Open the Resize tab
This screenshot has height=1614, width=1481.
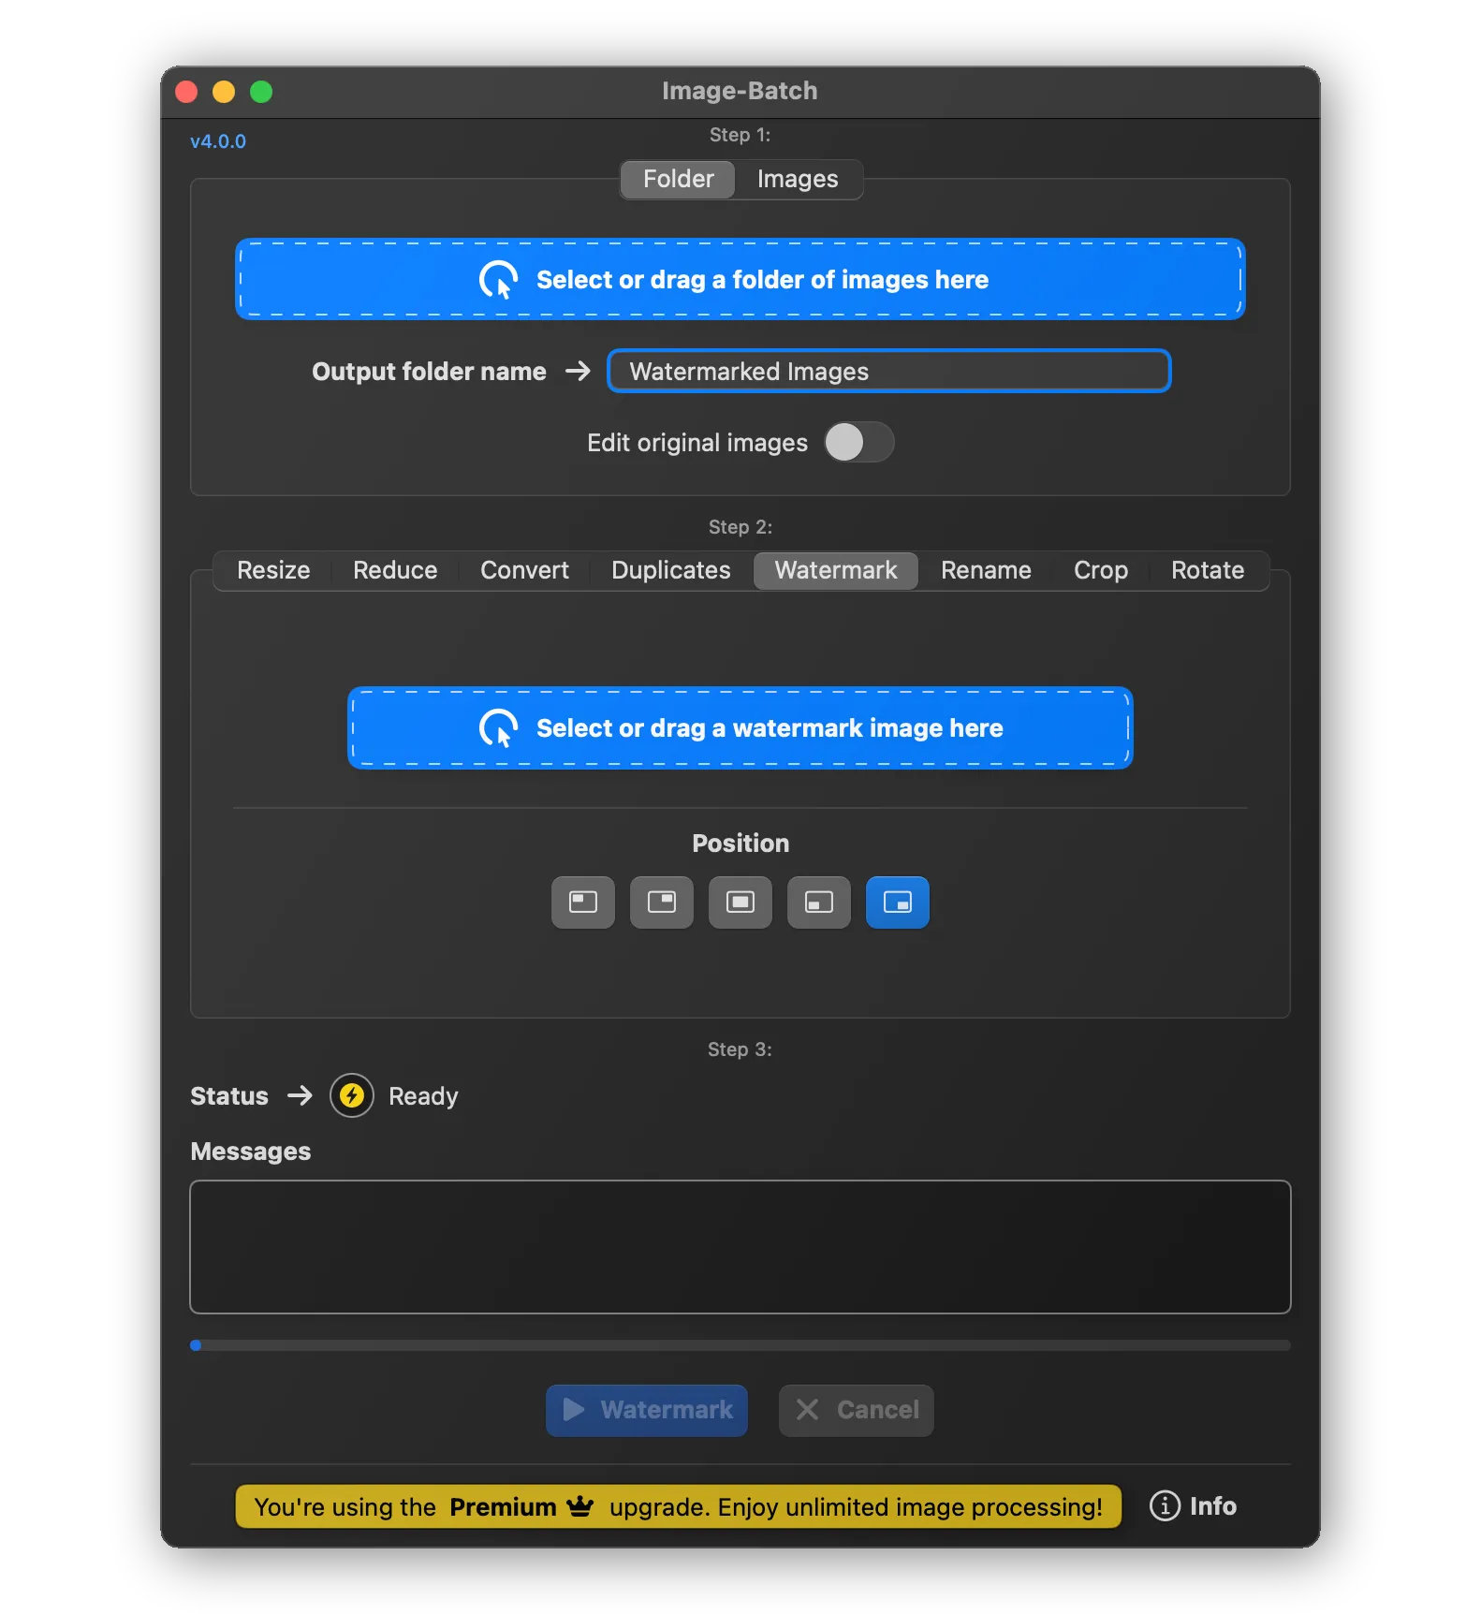click(x=272, y=570)
